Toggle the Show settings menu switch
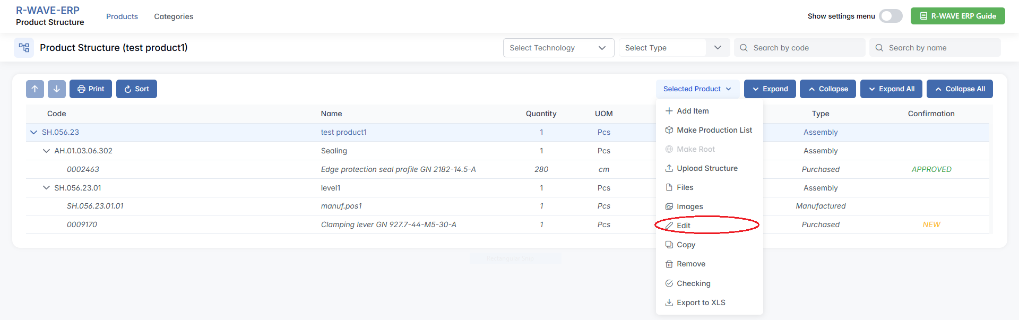The image size is (1019, 320). tap(891, 16)
